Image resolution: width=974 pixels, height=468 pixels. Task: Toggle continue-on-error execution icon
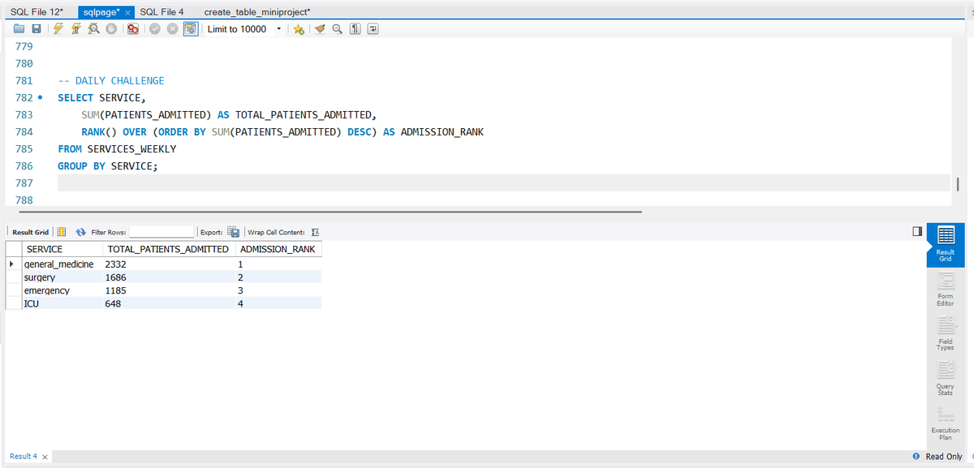coord(134,29)
